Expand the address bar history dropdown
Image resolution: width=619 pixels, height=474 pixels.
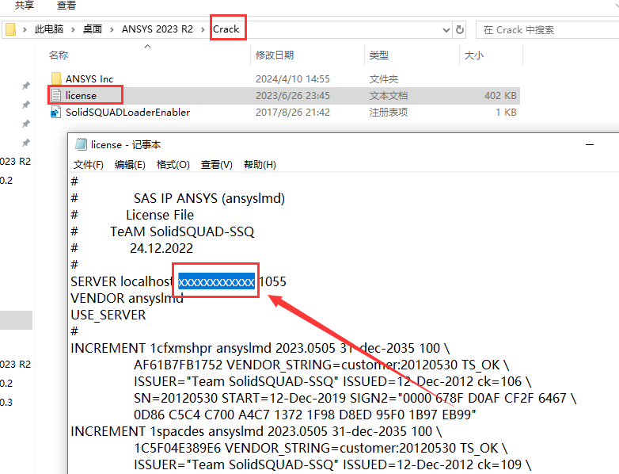(x=446, y=29)
